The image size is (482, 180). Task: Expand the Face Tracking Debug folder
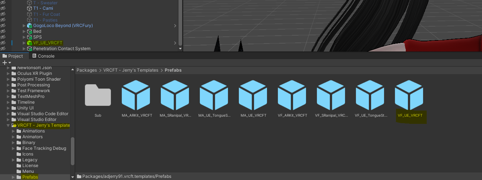point(13,148)
